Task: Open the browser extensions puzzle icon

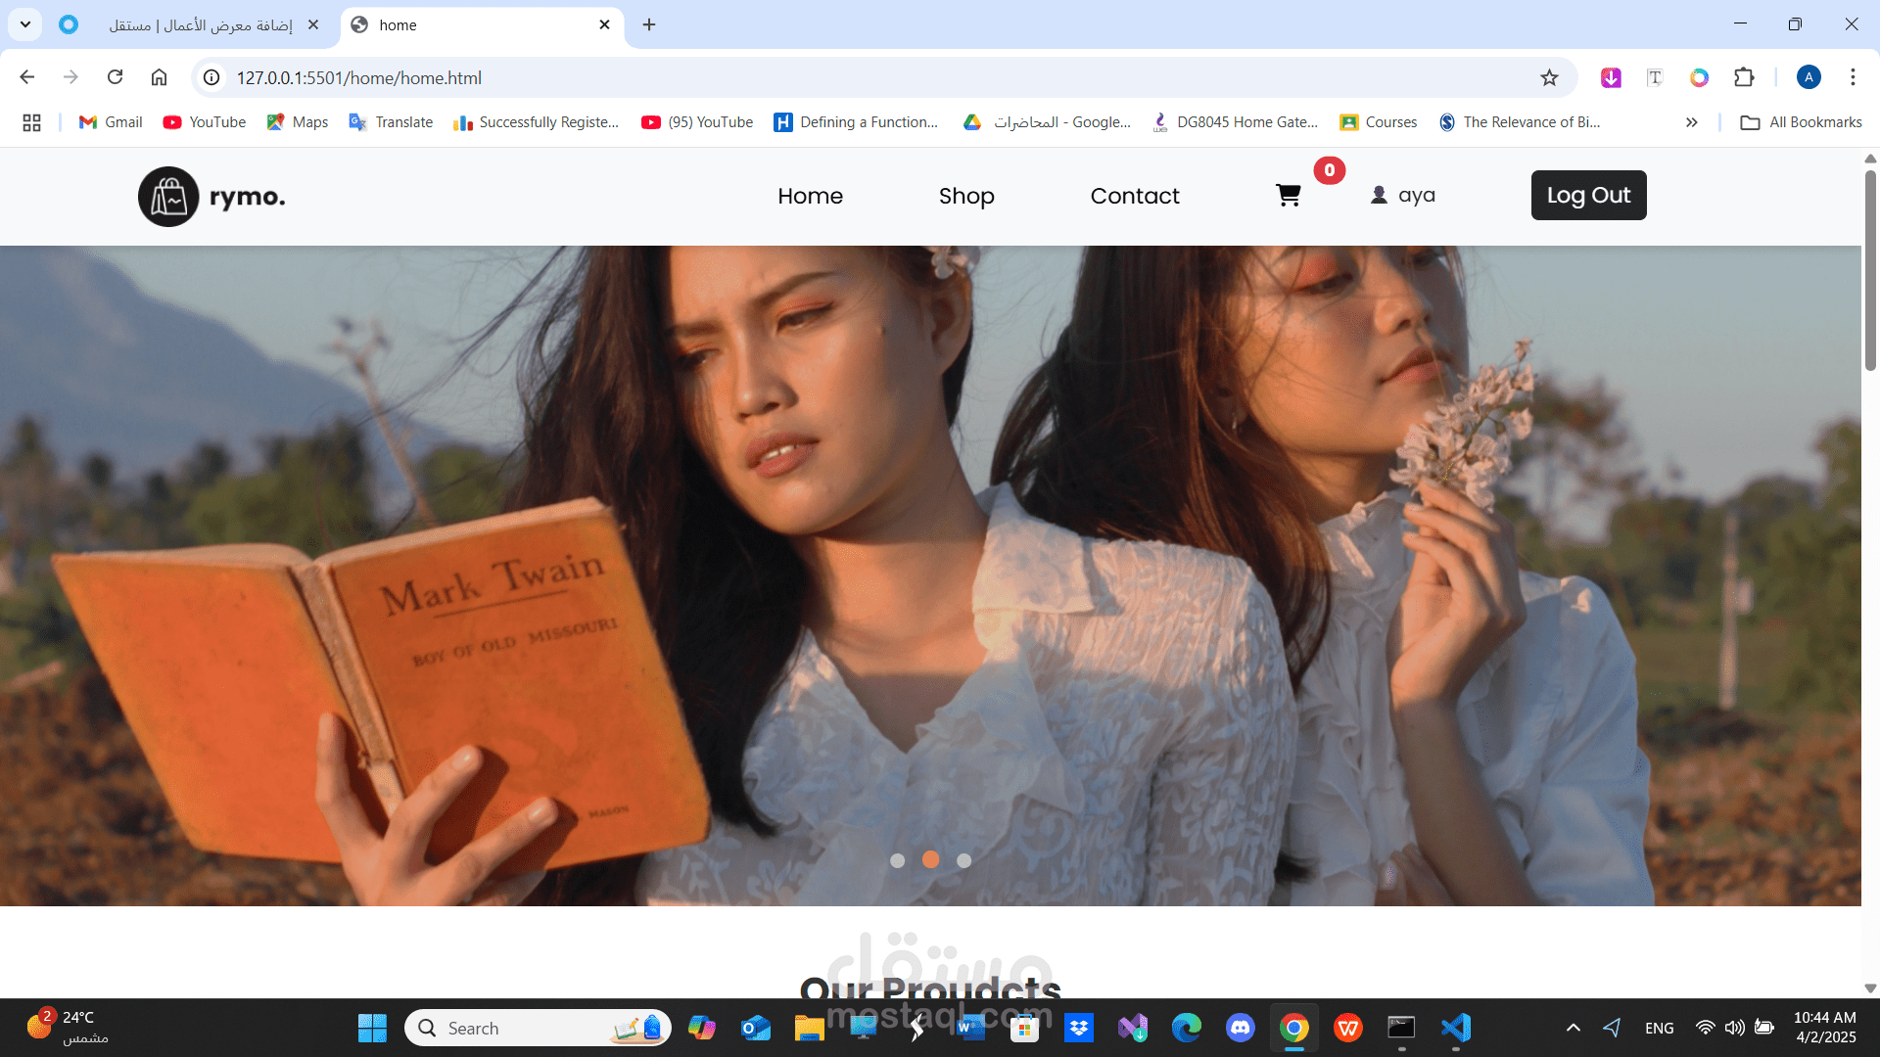Action: (1744, 77)
